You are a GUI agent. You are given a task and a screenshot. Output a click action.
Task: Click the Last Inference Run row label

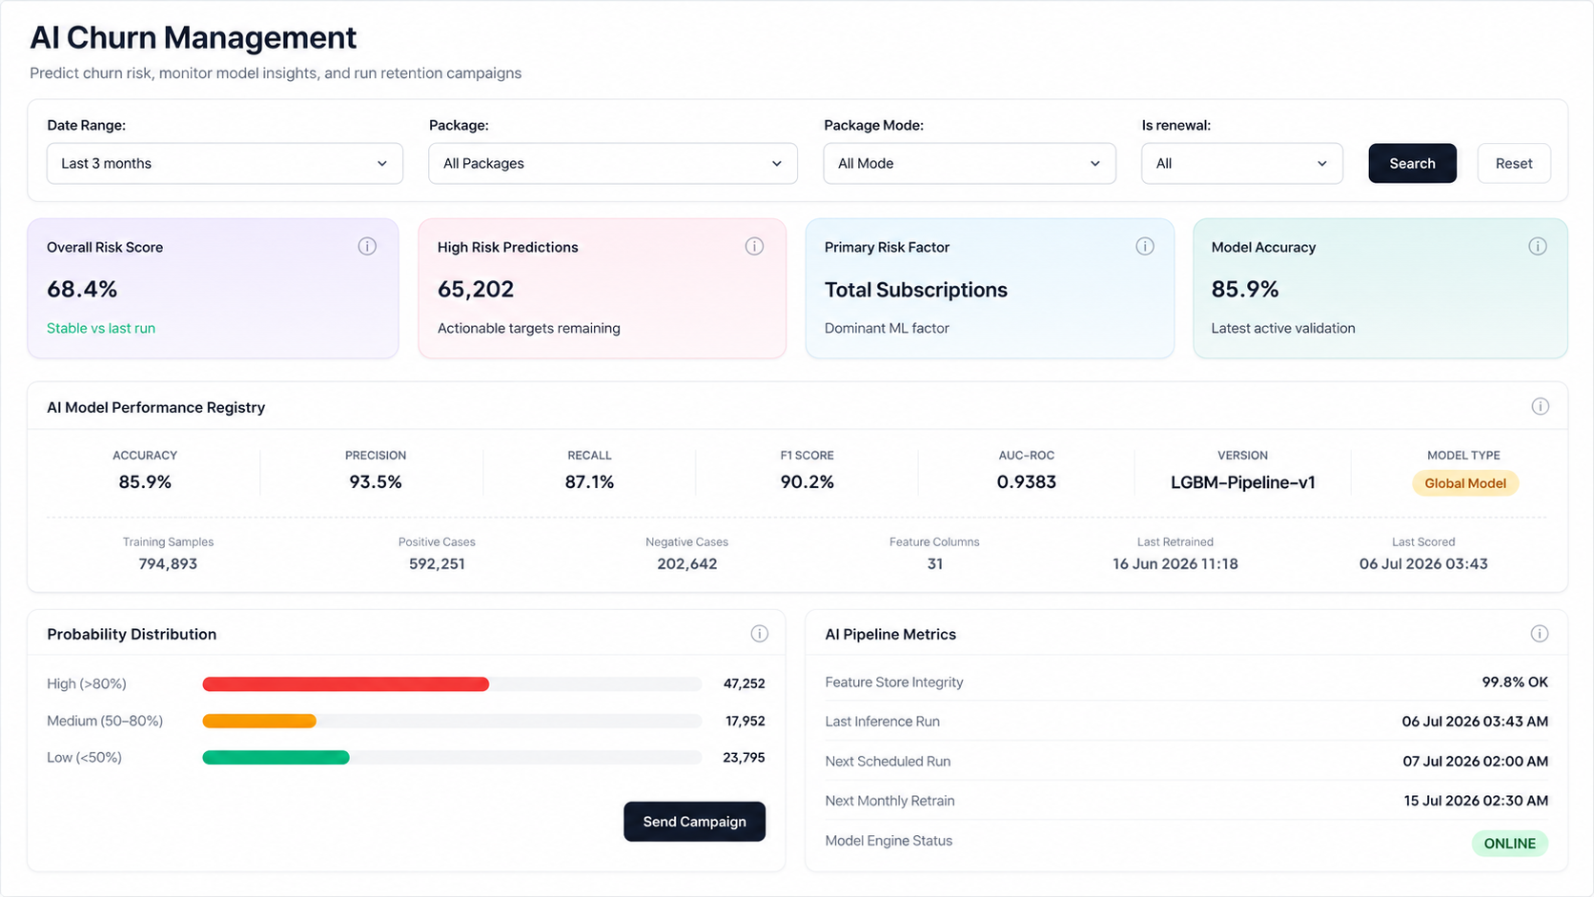click(883, 722)
